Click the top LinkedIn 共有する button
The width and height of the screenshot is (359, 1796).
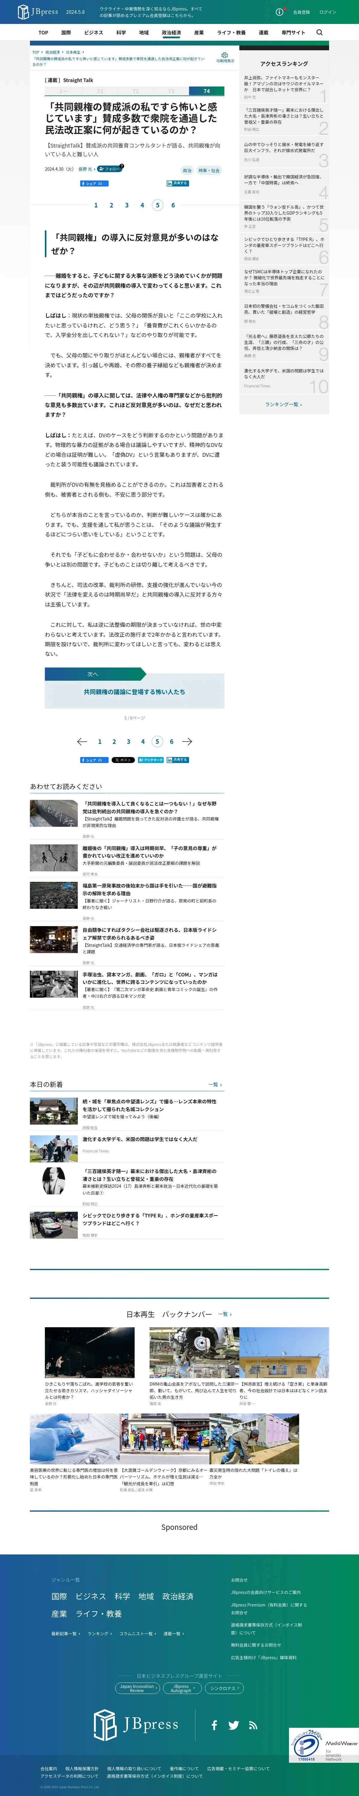tap(178, 183)
